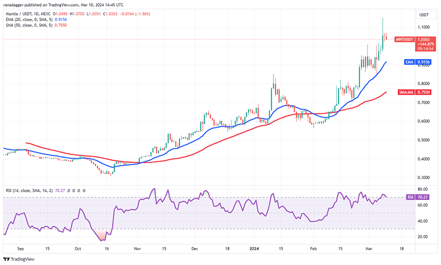
Task: Click the 0.7550 value in the SMA legend
Action: 61,25
